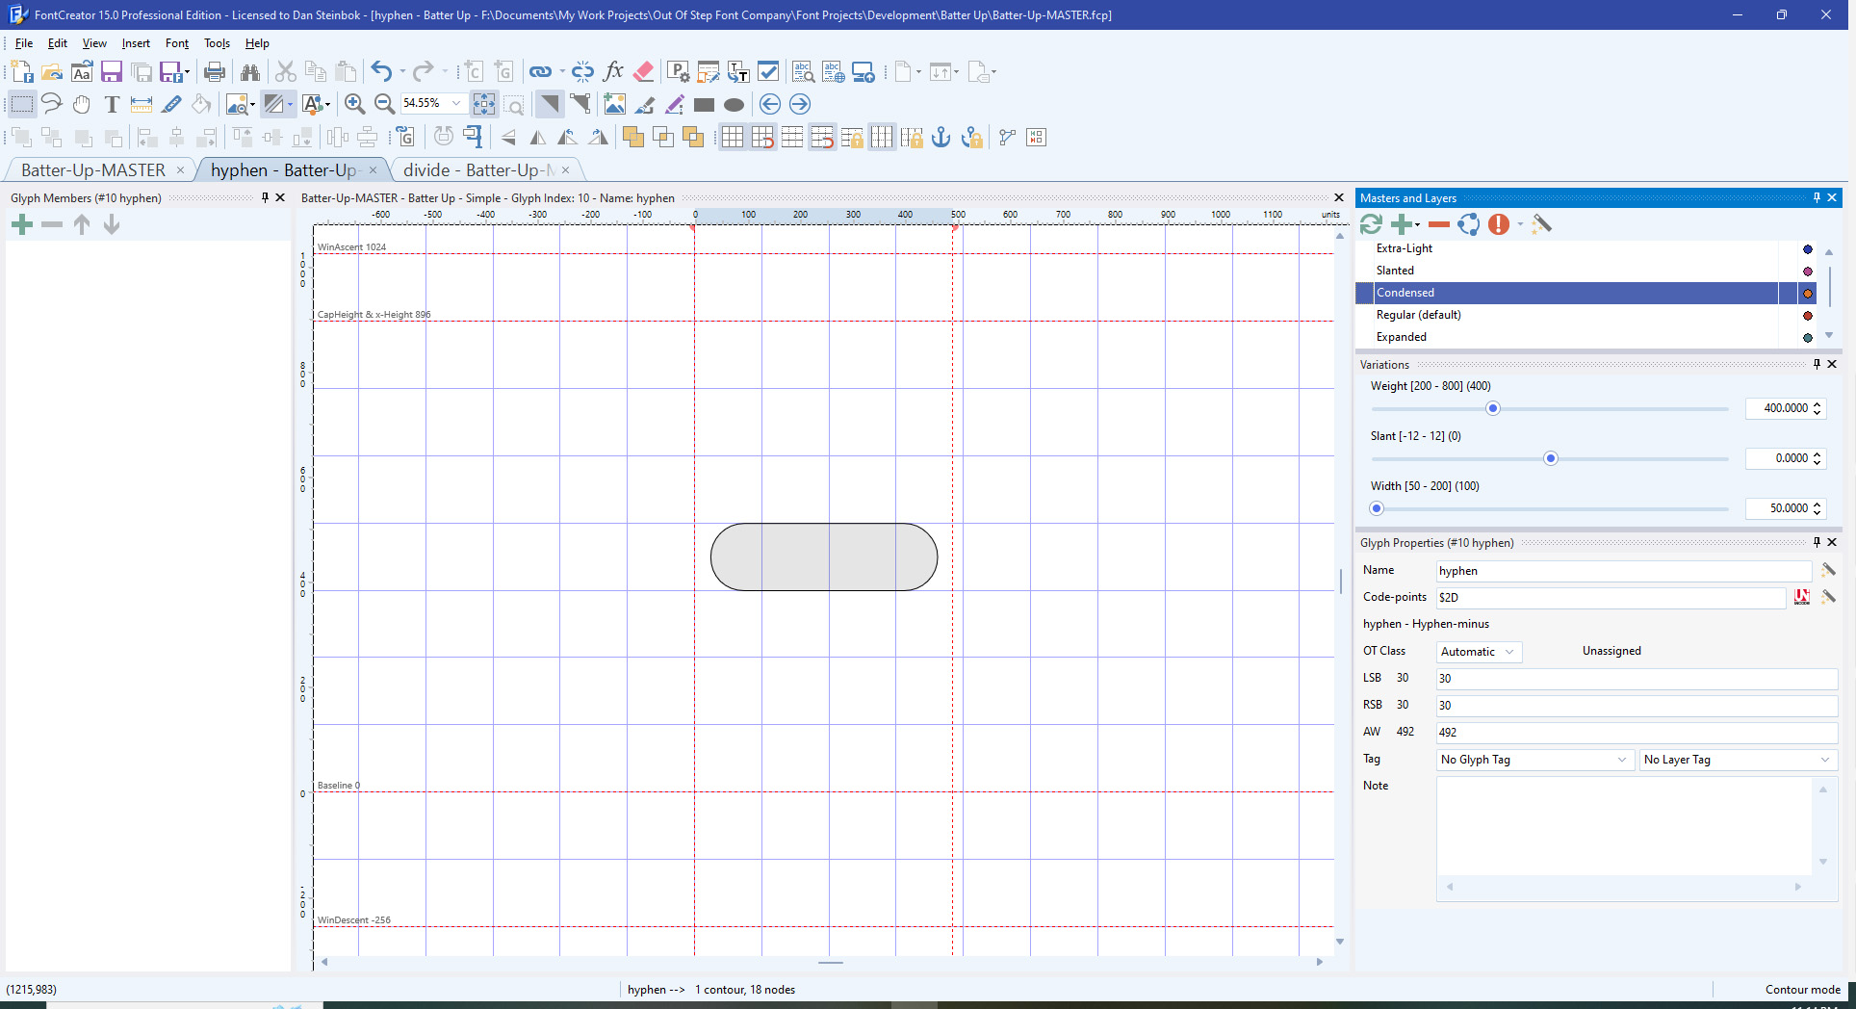Switch to the divide glyph tab
Viewport: 1856px width, 1009px height.
coord(477,170)
